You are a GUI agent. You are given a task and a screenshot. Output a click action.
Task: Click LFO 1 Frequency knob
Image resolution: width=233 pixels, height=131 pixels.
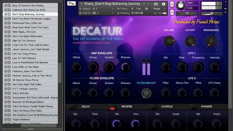click(198, 67)
